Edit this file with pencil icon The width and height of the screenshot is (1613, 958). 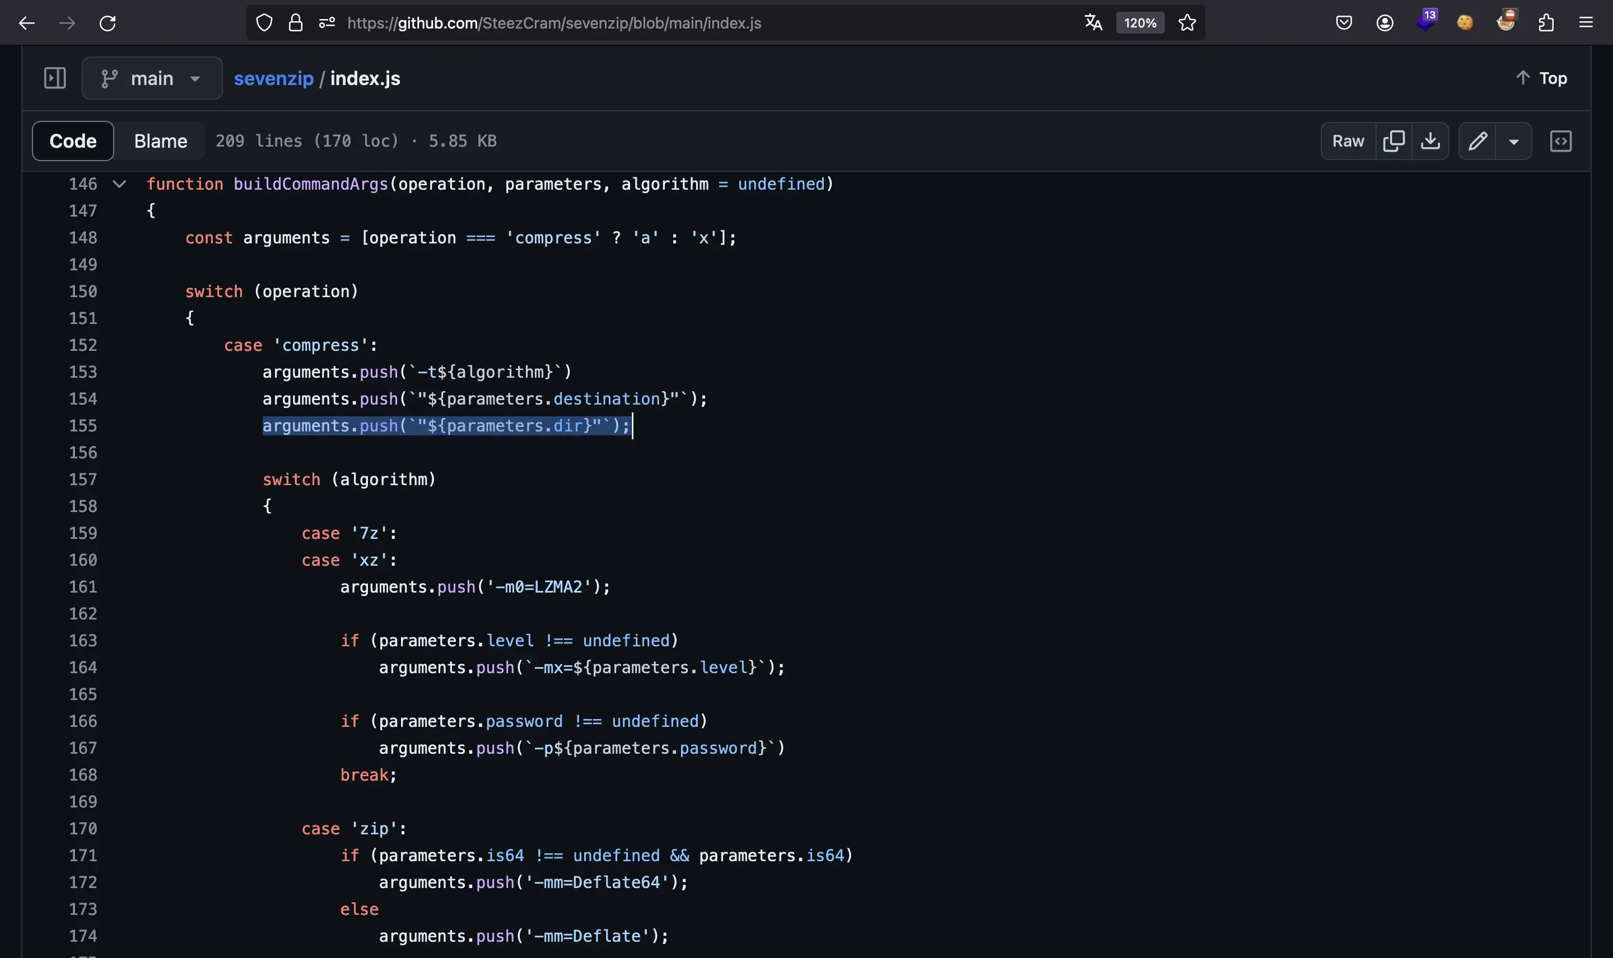coord(1477,140)
